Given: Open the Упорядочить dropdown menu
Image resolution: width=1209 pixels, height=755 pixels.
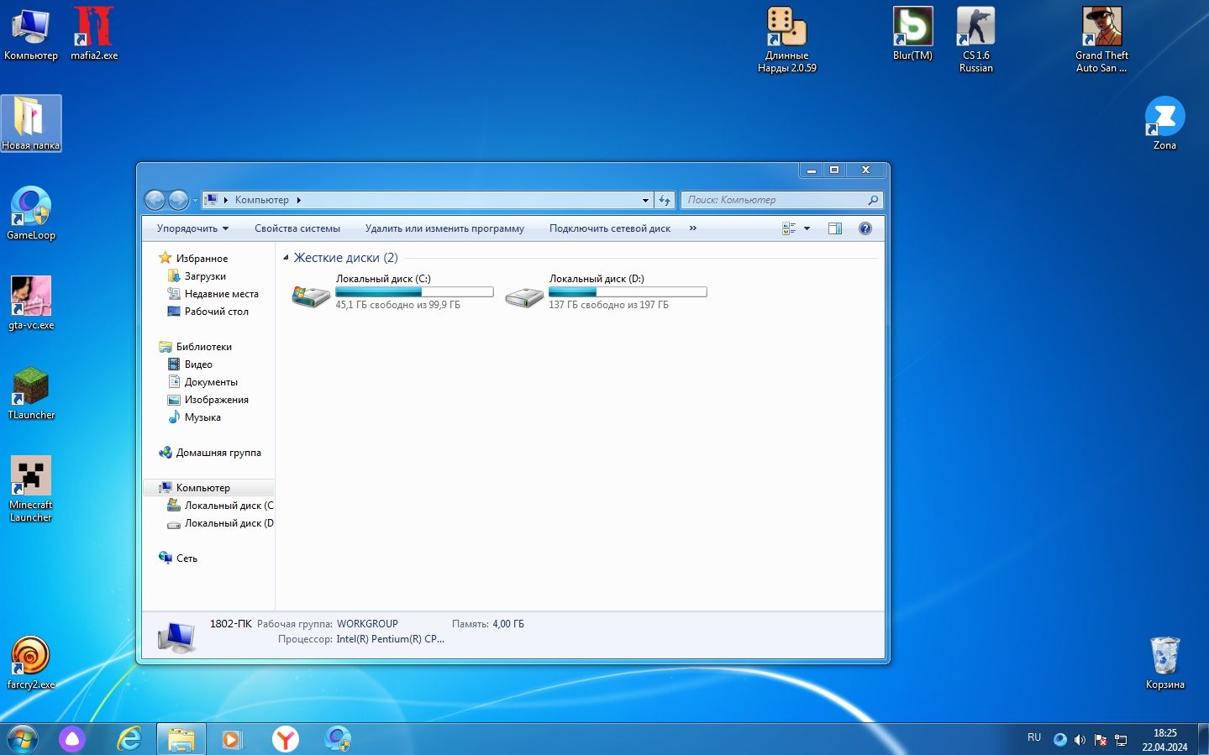Looking at the screenshot, I should tap(192, 228).
